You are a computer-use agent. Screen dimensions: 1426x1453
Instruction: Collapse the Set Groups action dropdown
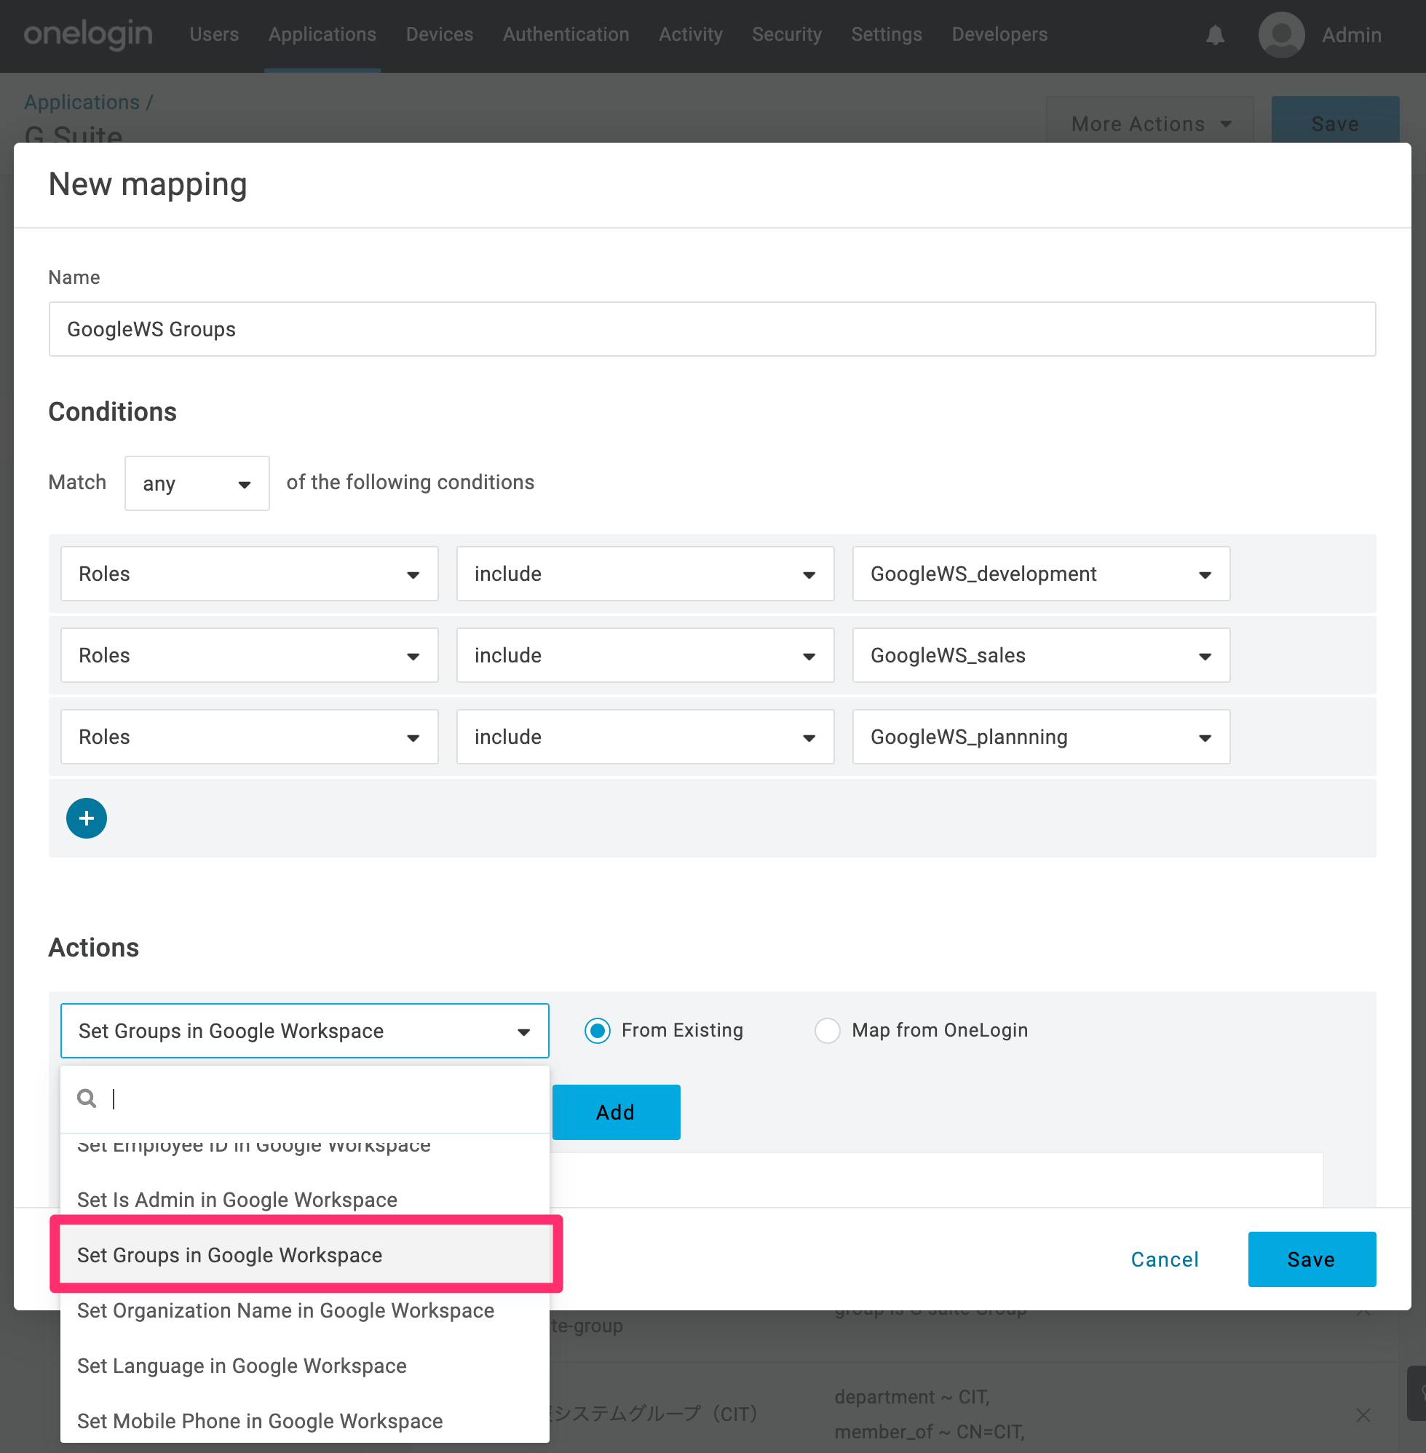305,1031
